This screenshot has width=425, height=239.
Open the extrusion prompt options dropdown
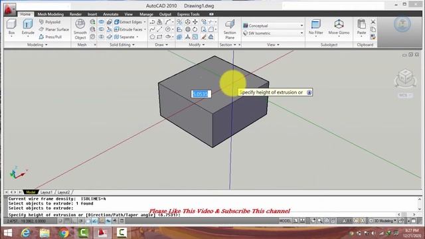point(309,92)
